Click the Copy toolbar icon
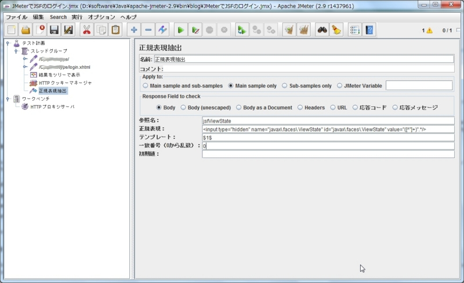 click(101, 30)
